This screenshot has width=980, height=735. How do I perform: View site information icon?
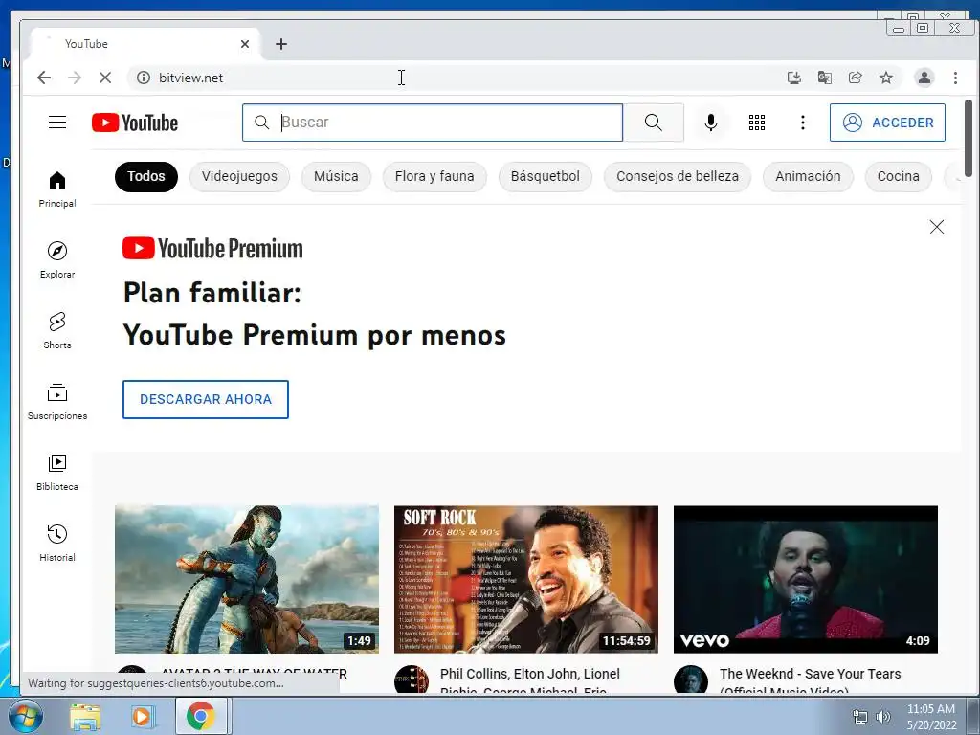coord(144,78)
